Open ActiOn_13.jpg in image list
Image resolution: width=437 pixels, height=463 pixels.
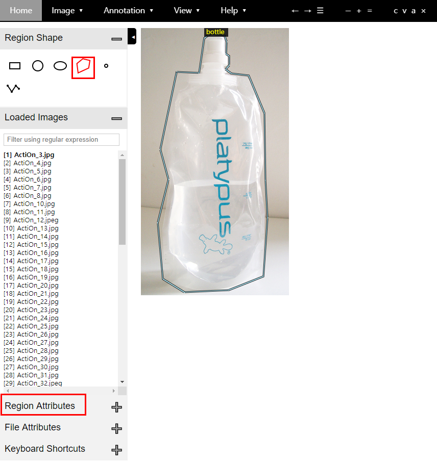pyautogui.click(x=31, y=228)
